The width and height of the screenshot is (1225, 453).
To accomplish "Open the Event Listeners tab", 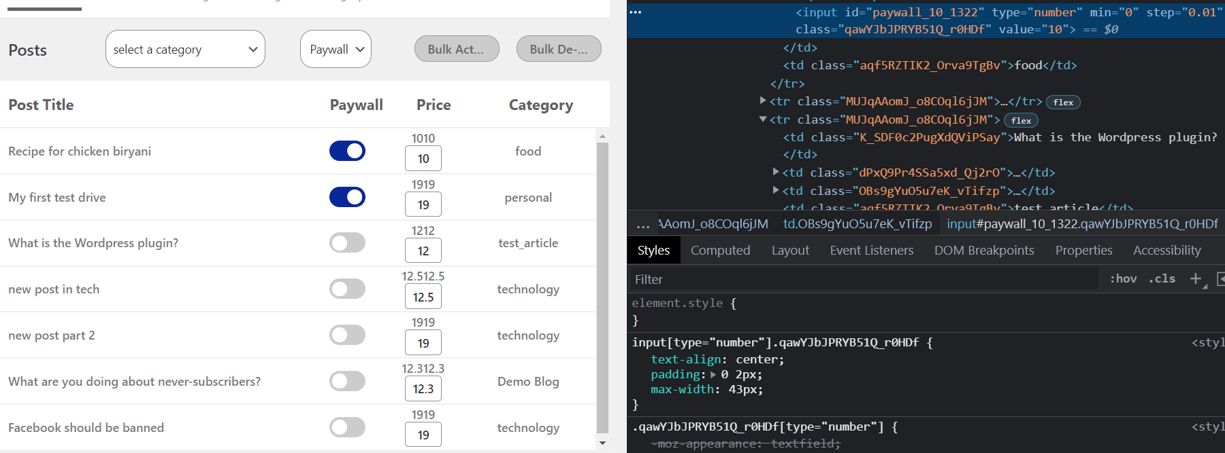I will point(871,250).
